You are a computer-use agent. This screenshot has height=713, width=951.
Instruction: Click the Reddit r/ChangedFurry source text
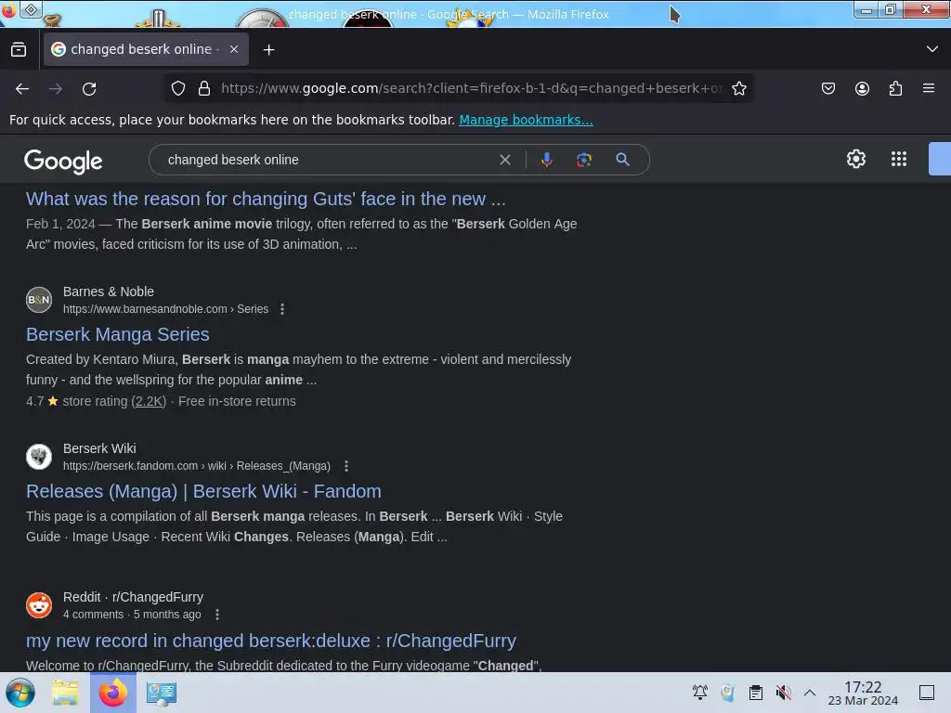pos(133,597)
